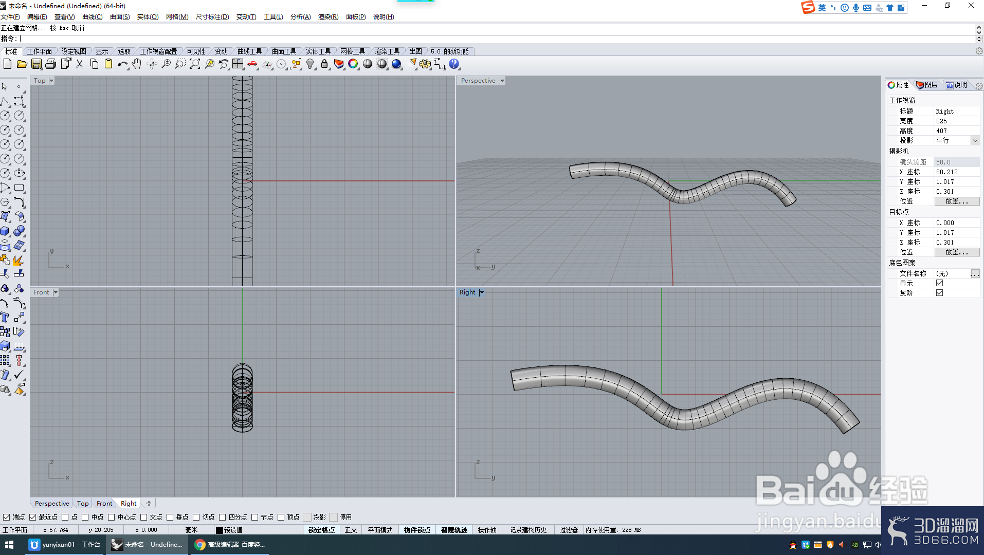This screenshot has width=984, height=555.
Task: Click the camera 位置 放置 button
Action: (x=956, y=201)
